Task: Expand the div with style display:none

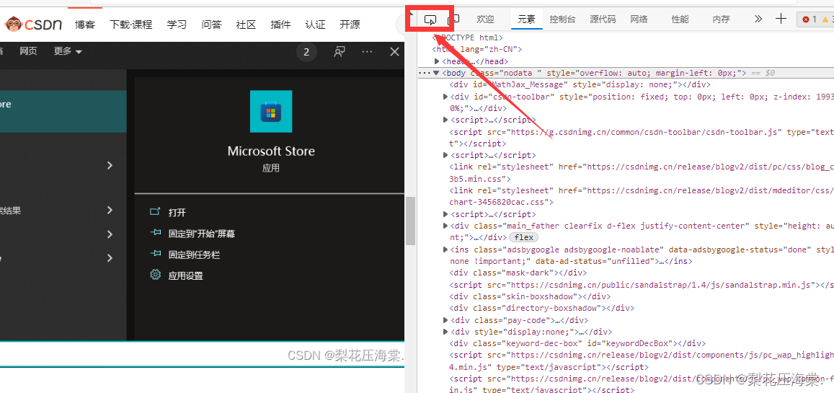Action: tap(445, 332)
